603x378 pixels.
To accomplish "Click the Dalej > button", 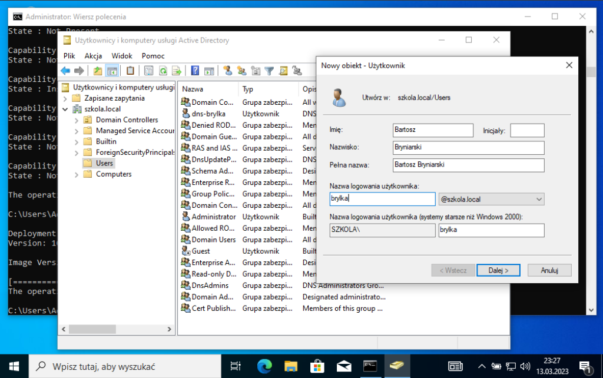I will (498, 270).
